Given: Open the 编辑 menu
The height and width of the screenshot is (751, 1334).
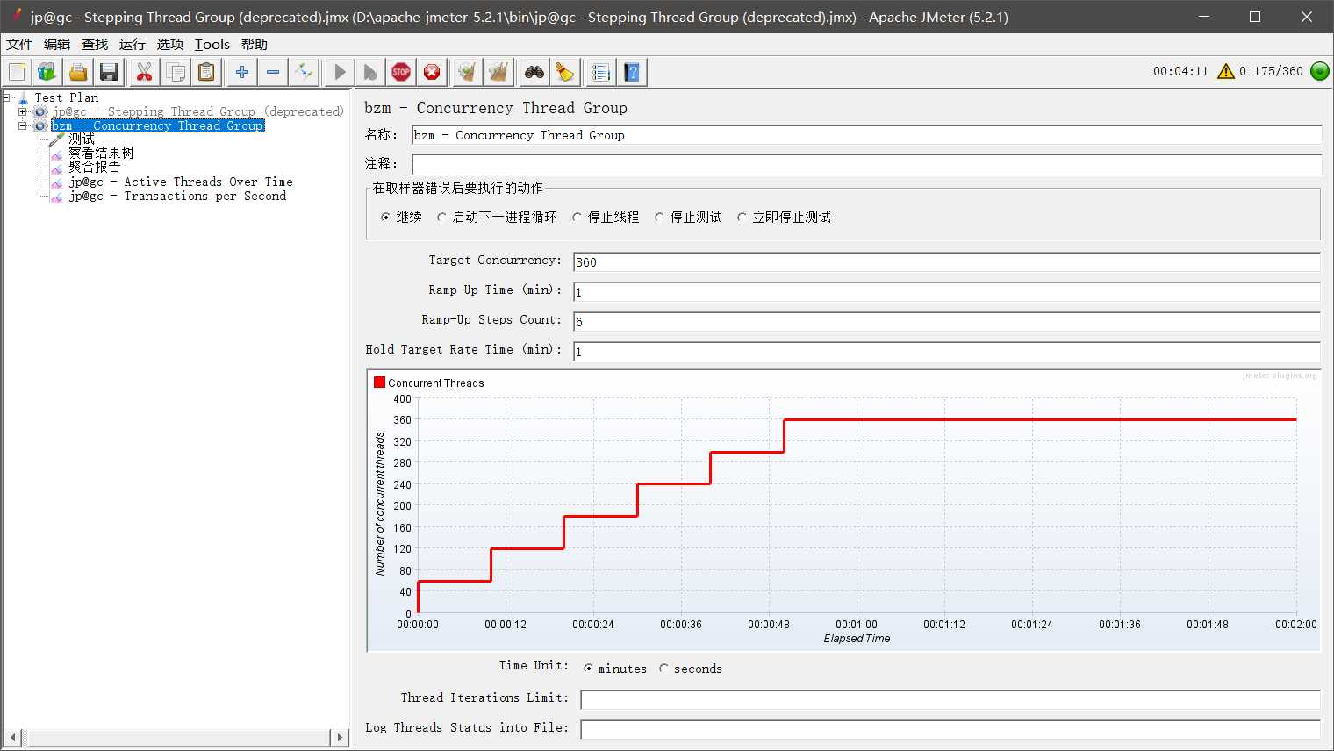Looking at the screenshot, I should tap(57, 45).
